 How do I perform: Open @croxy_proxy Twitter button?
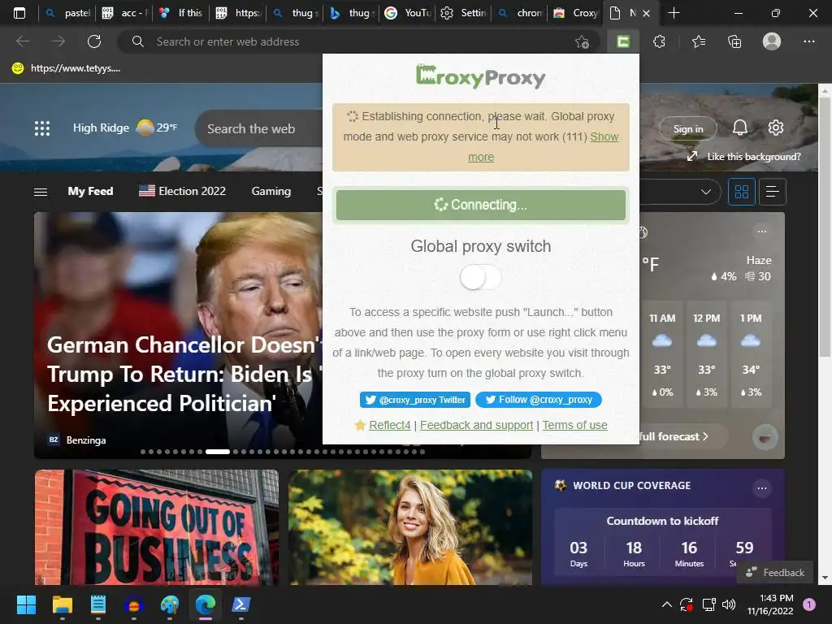click(x=415, y=400)
